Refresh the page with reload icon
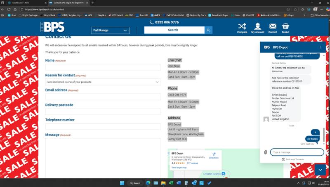Viewport: 330px width, 187px height. 9,9
